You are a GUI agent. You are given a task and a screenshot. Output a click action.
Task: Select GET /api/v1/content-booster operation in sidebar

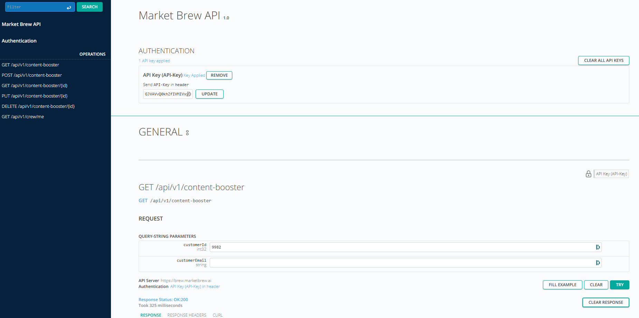coord(30,65)
